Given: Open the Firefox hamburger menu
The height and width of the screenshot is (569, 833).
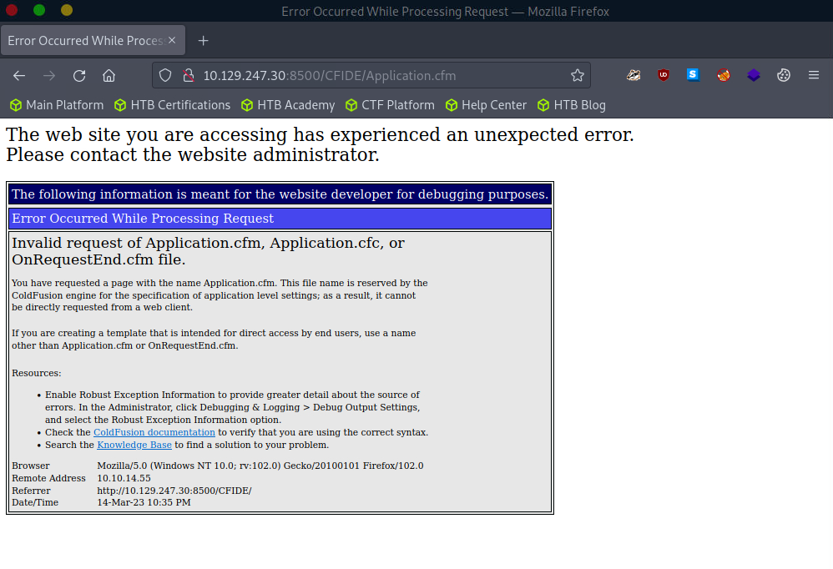Looking at the screenshot, I should 814,75.
